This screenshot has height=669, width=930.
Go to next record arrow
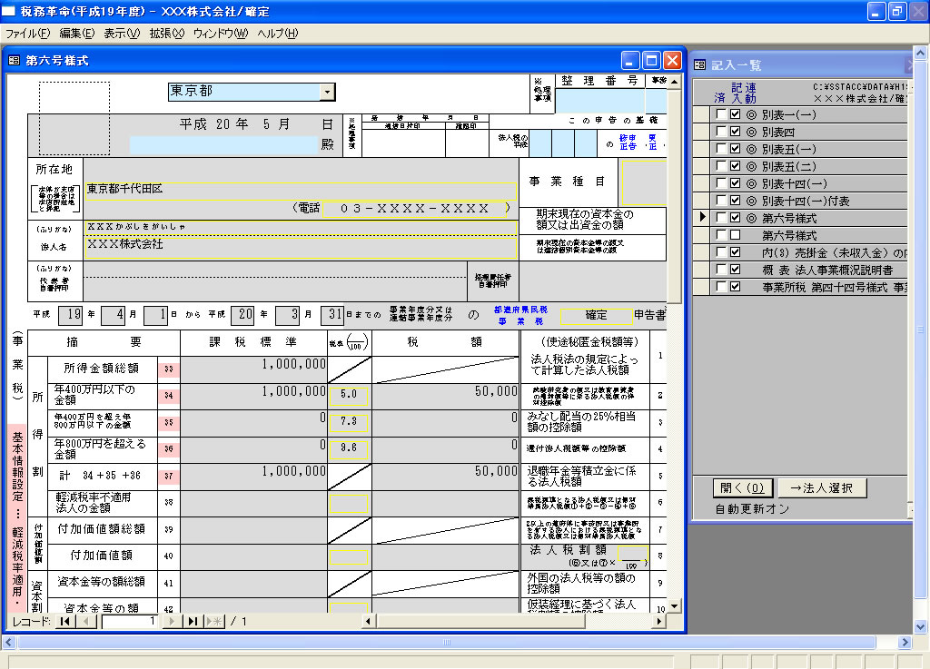point(172,621)
